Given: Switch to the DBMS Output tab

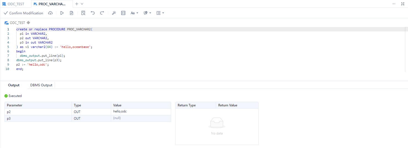Looking at the screenshot, I should [41, 85].
